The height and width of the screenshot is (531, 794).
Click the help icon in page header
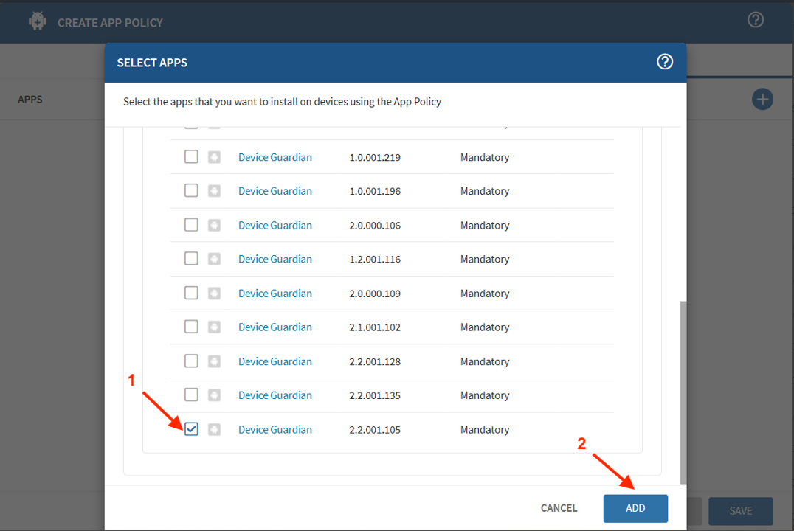pyautogui.click(x=755, y=20)
